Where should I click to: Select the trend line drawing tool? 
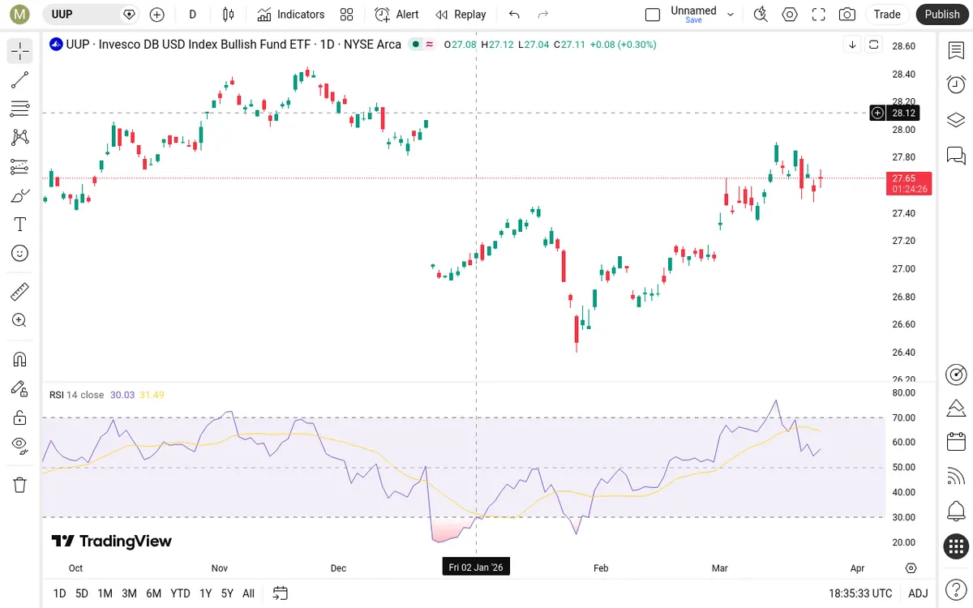(x=20, y=80)
